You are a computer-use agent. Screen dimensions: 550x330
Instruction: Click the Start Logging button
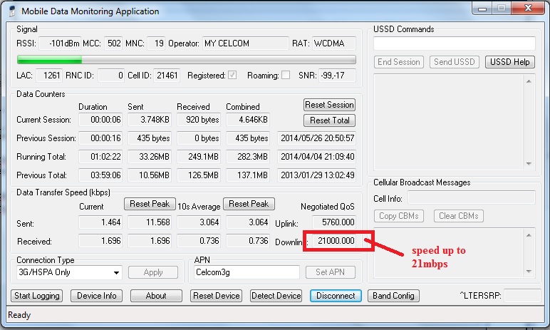(37, 296)
